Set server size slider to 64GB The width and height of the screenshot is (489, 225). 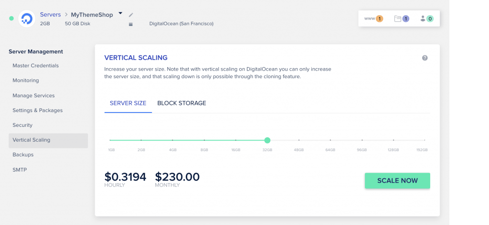point(330,140)
